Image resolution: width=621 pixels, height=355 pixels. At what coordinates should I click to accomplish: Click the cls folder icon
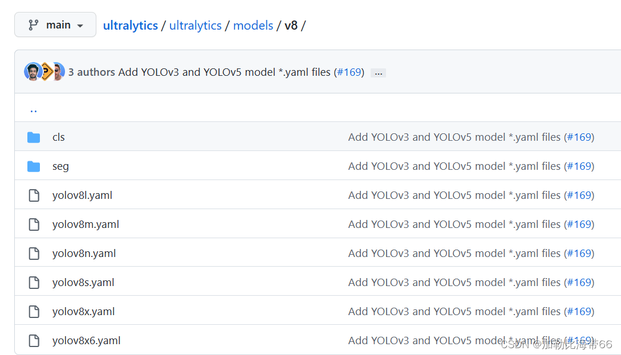click(x=34, y=137)
